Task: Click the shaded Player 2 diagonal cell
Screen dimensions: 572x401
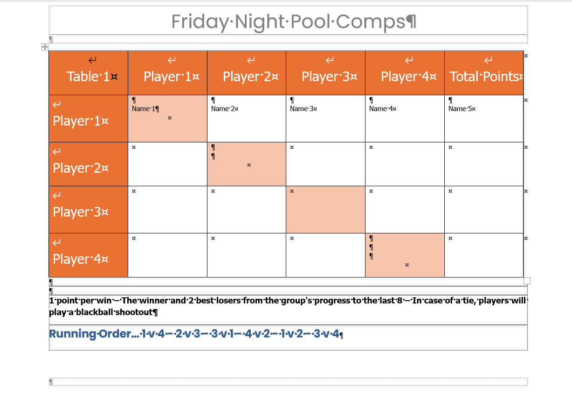Action: point(247,164)
